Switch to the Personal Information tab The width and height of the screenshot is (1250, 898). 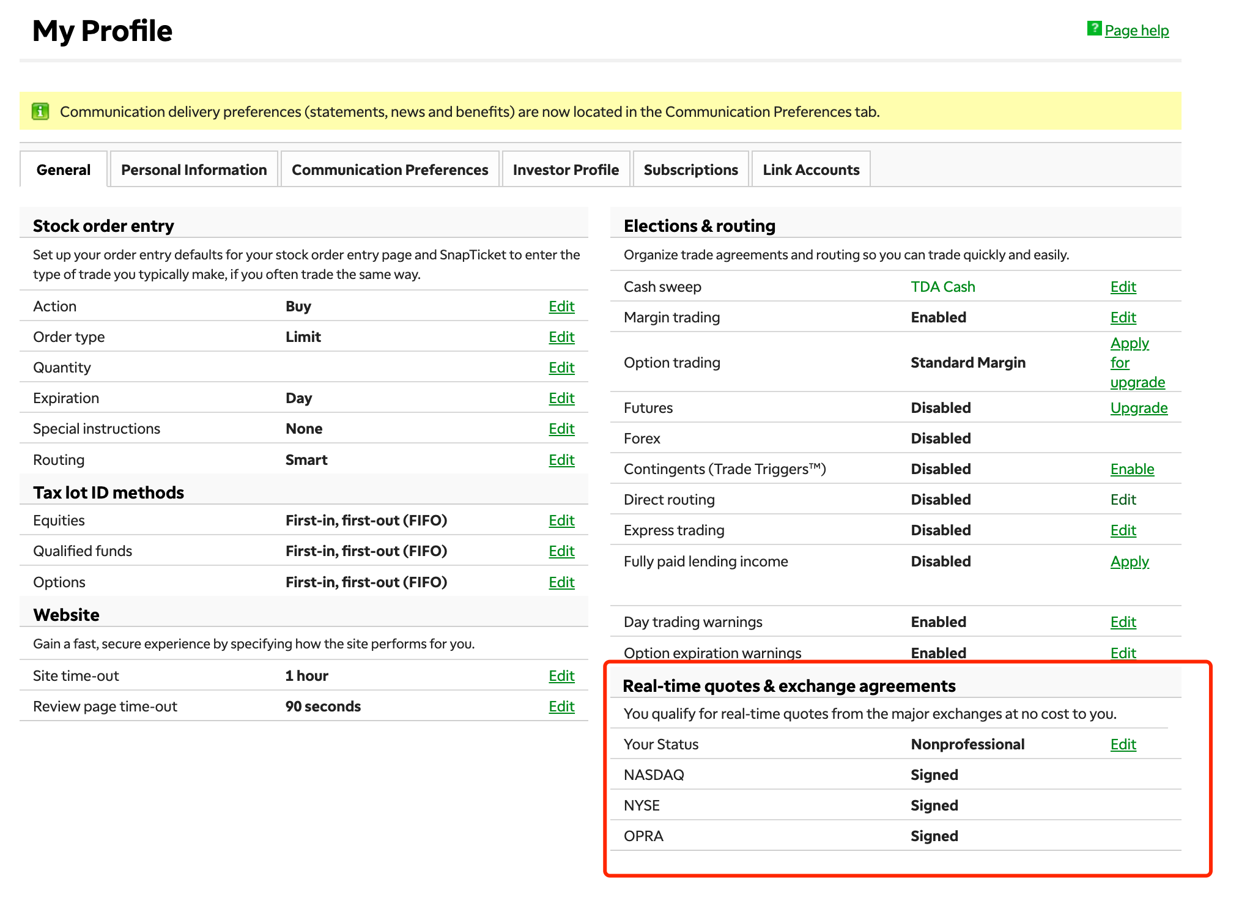(194, 169)
